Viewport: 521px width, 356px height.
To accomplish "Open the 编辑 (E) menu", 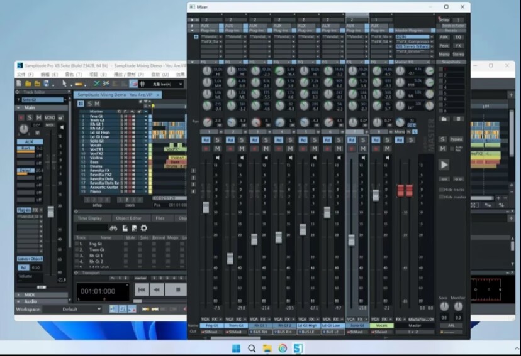I will (49, 74).
